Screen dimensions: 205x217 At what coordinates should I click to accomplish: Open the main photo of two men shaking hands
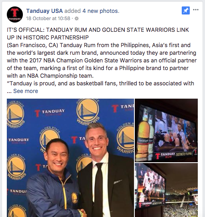point(70,158)
